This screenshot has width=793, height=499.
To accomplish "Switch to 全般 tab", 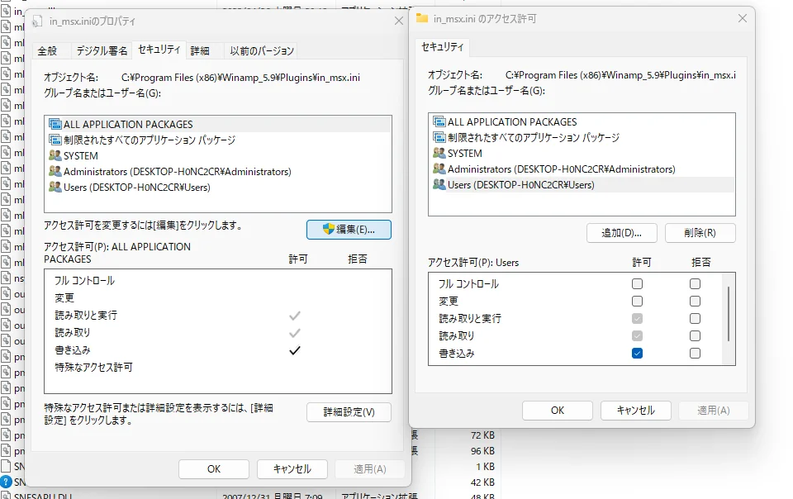I will pyautogui.click(x=47, y=50).
